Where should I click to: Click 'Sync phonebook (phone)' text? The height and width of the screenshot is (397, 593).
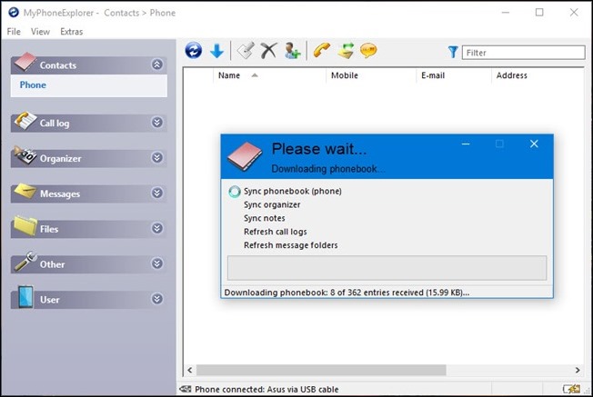(293, 191)
